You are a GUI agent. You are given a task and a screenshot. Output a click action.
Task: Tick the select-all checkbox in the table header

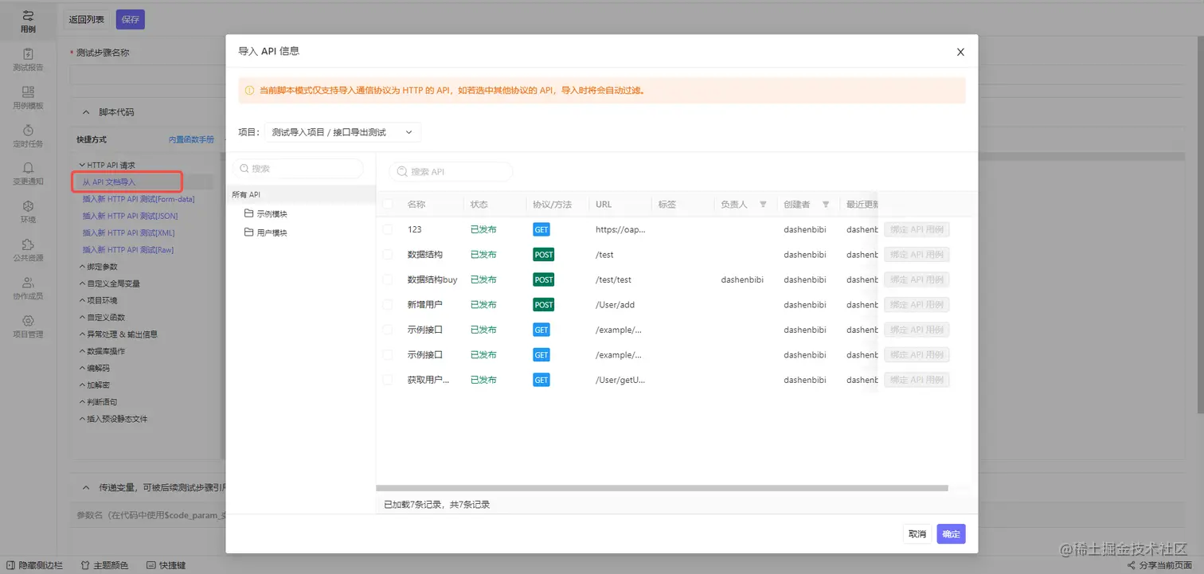point(388,205)
